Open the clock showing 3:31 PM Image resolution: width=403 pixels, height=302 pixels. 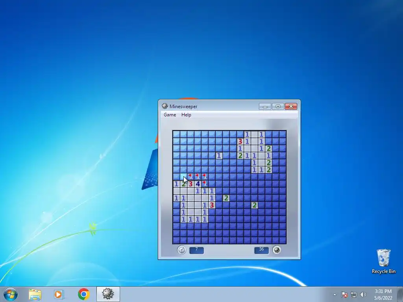(x=383, y=295)
